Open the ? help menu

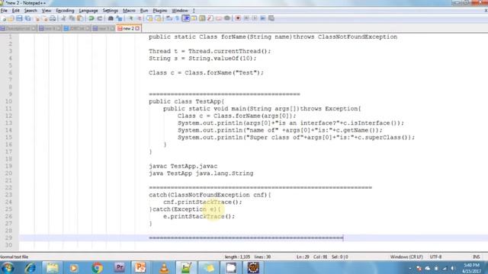[x=194, y=11]
